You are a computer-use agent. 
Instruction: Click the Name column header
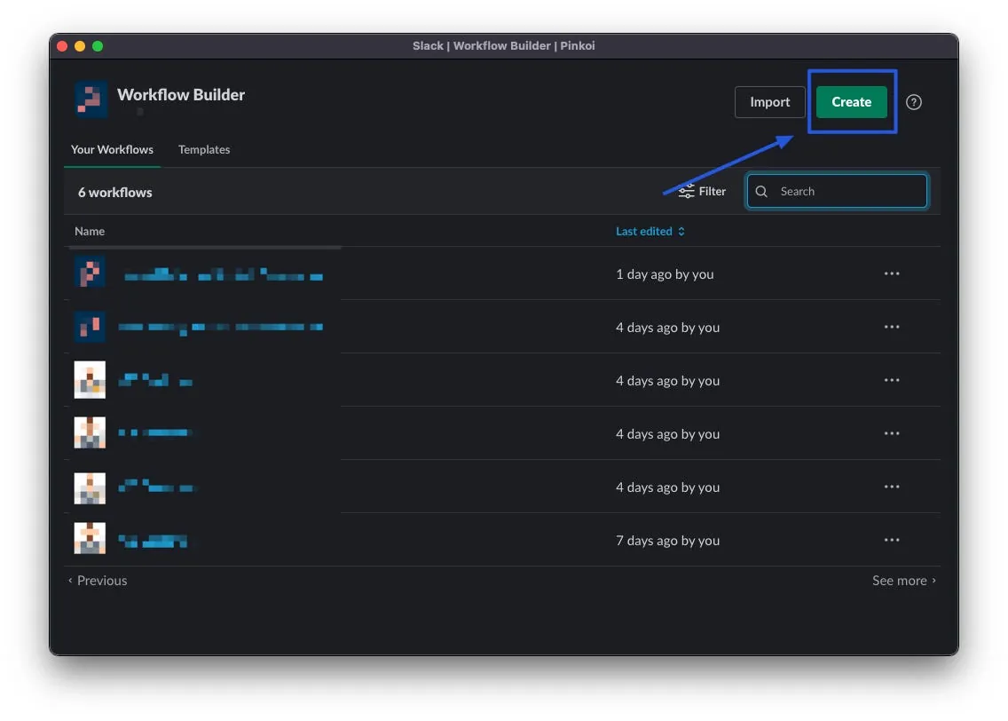90,232
